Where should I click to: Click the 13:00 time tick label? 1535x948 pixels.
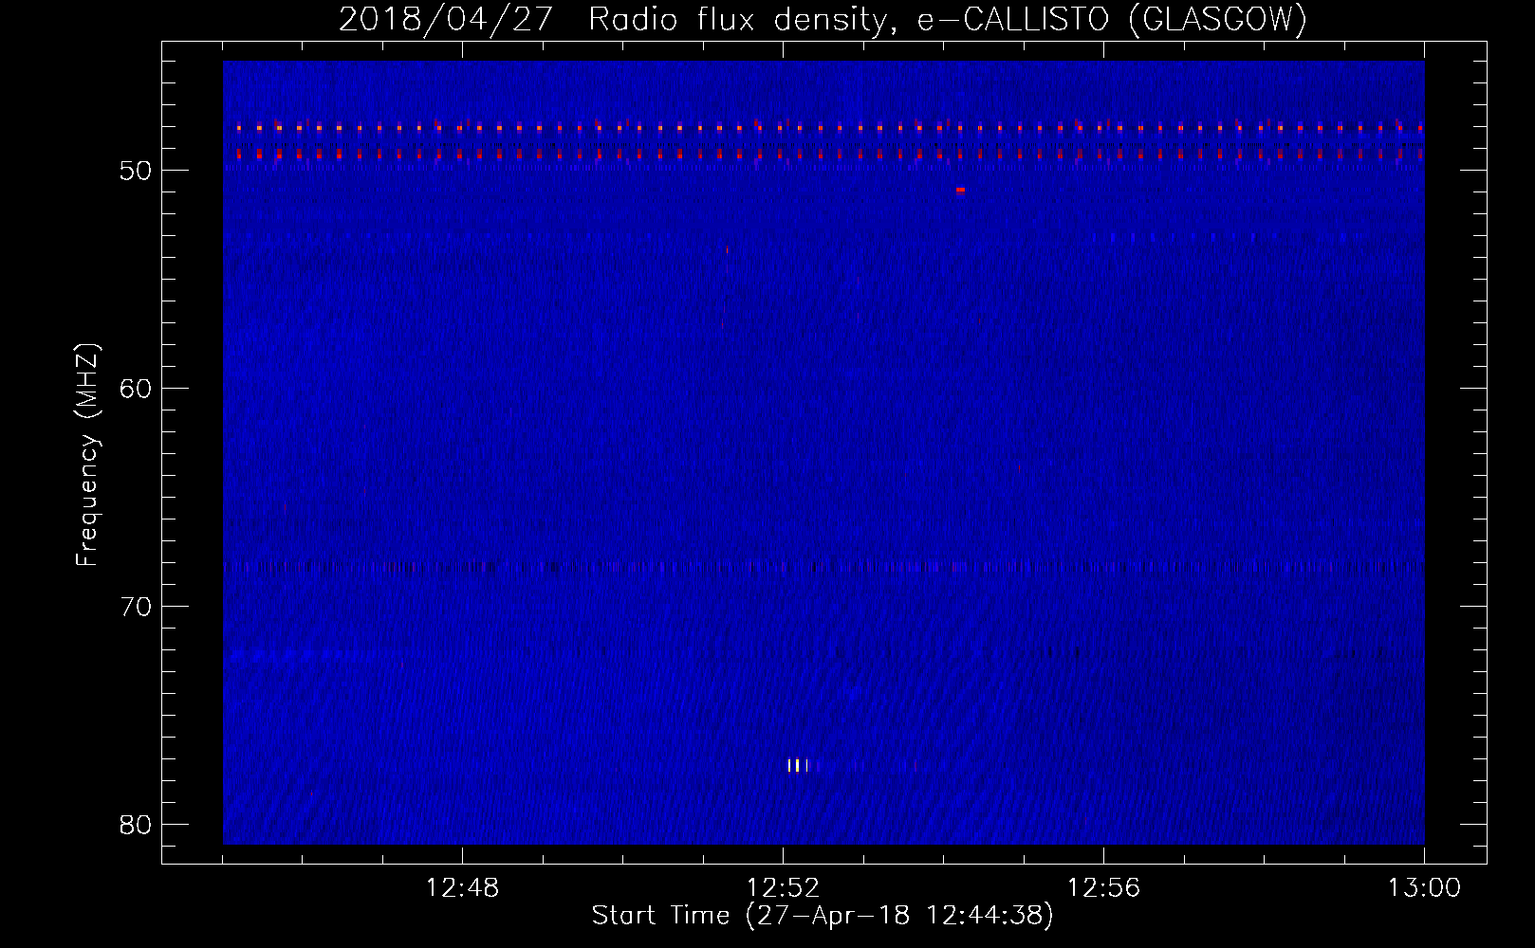pyautogui.click(x=1424, y=888)
